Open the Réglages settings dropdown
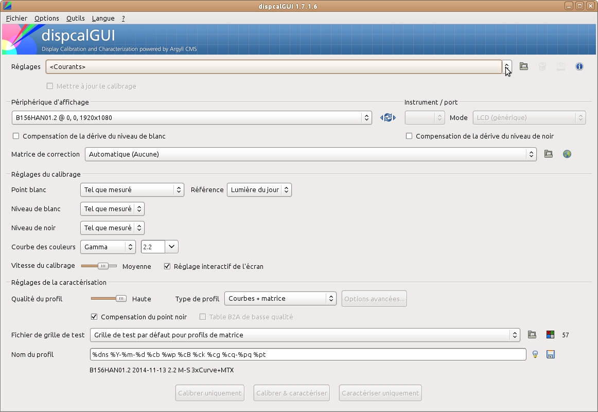598x412 pixels. pos(279,67)
